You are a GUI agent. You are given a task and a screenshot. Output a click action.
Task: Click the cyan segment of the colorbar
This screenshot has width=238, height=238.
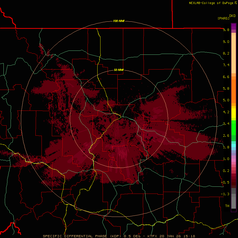click(234, 145)
